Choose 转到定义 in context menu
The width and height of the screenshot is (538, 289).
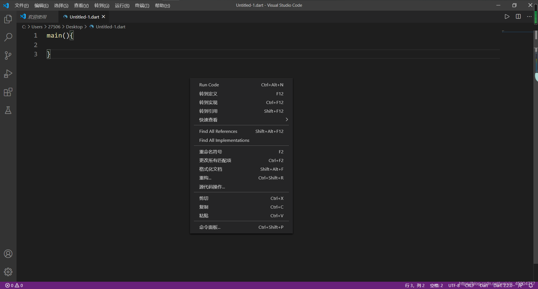[241, 94]
